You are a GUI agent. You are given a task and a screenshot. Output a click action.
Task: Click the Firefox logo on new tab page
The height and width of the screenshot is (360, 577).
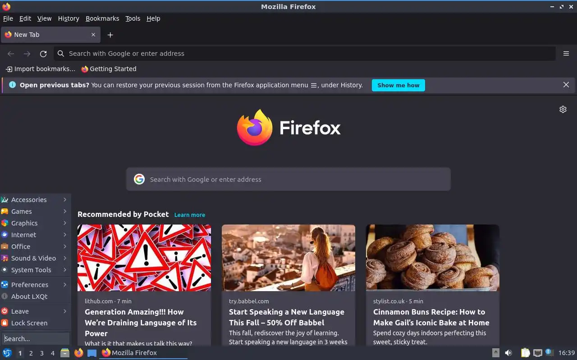coord(288,127)
